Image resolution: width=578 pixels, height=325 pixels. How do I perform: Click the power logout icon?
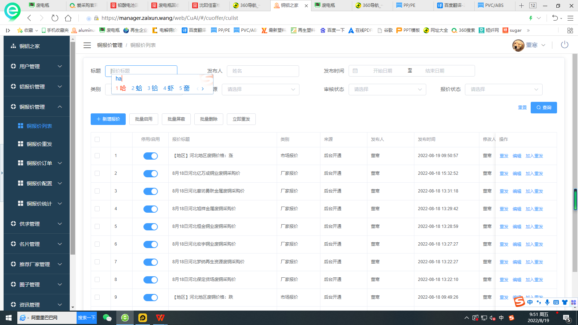pyautogui.click(x=564, y=45)
